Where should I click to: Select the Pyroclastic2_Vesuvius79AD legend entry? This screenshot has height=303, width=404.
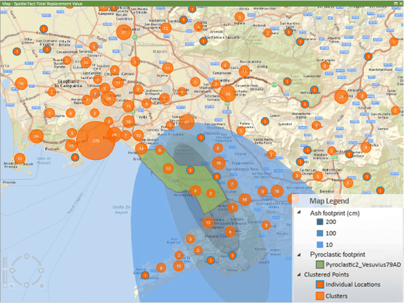pyautogui.click(x=358, y=265)
